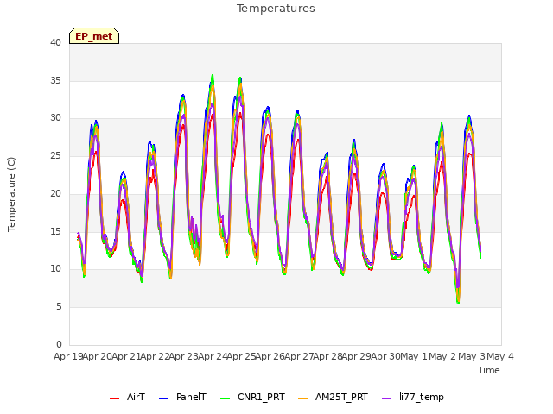
Task: Click the orange AM25T_PRT legend color marker
Action: [x=303, y=398]
